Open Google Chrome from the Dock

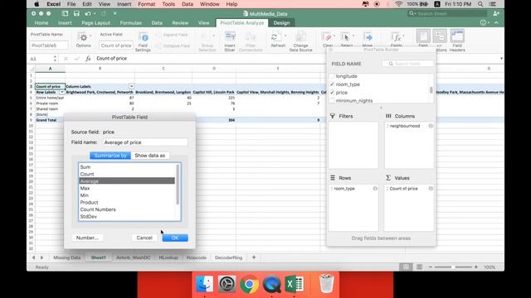point(249,284)
